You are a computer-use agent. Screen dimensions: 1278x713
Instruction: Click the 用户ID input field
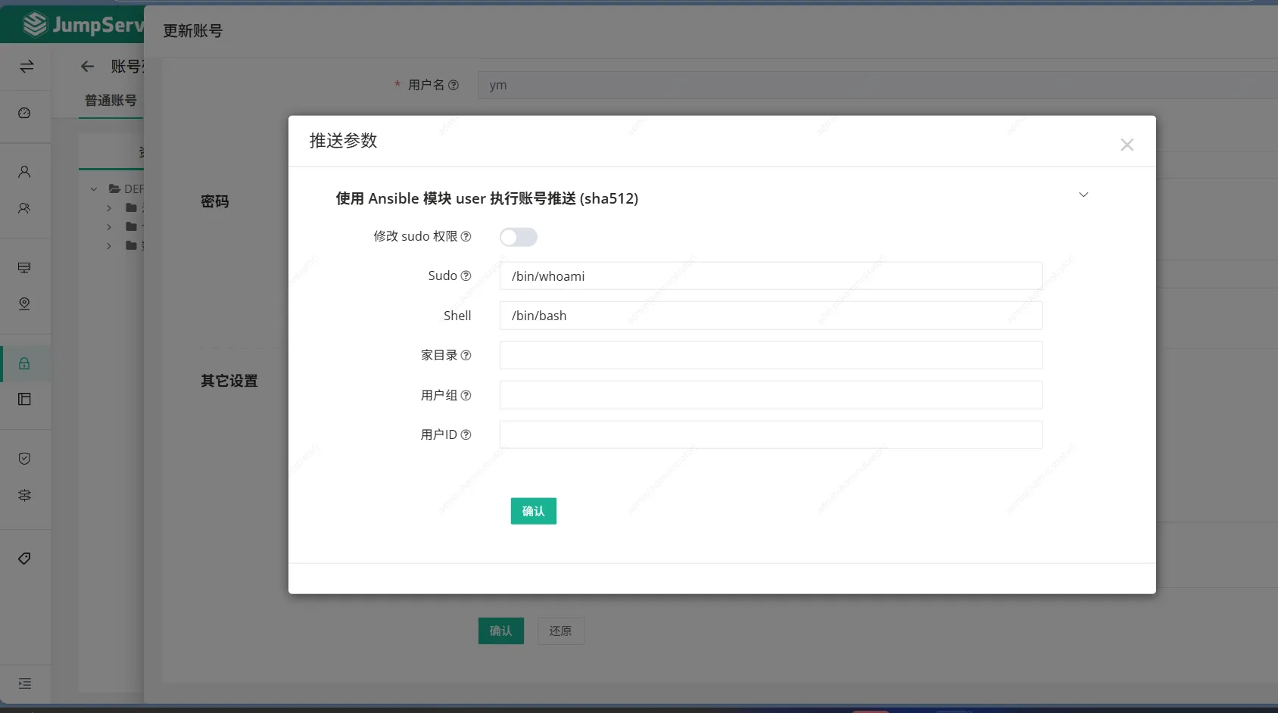click(770, 434)
